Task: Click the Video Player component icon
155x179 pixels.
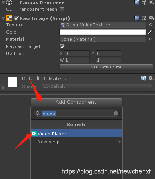Action: 34,133
